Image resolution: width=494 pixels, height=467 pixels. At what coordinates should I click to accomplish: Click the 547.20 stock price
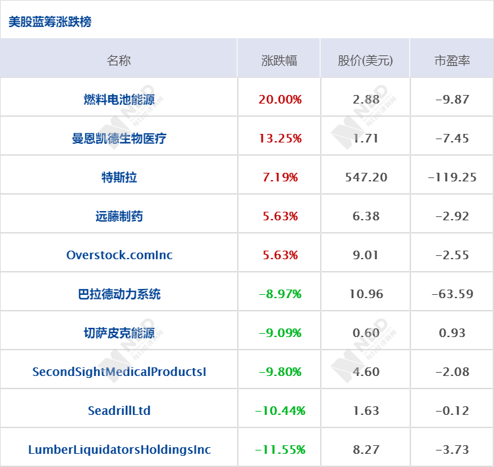pos(366,177)
